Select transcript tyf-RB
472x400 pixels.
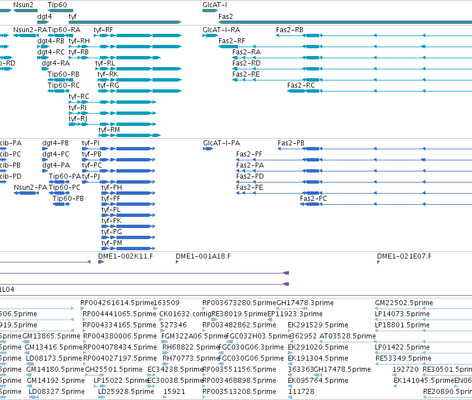coord(79,52)
